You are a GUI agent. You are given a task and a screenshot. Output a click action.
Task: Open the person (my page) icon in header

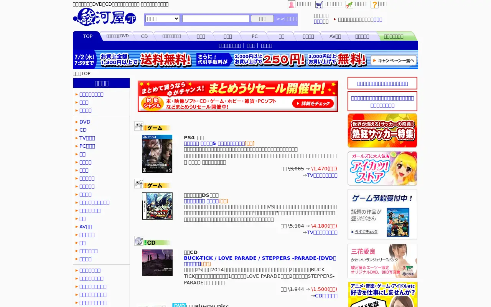292,4
